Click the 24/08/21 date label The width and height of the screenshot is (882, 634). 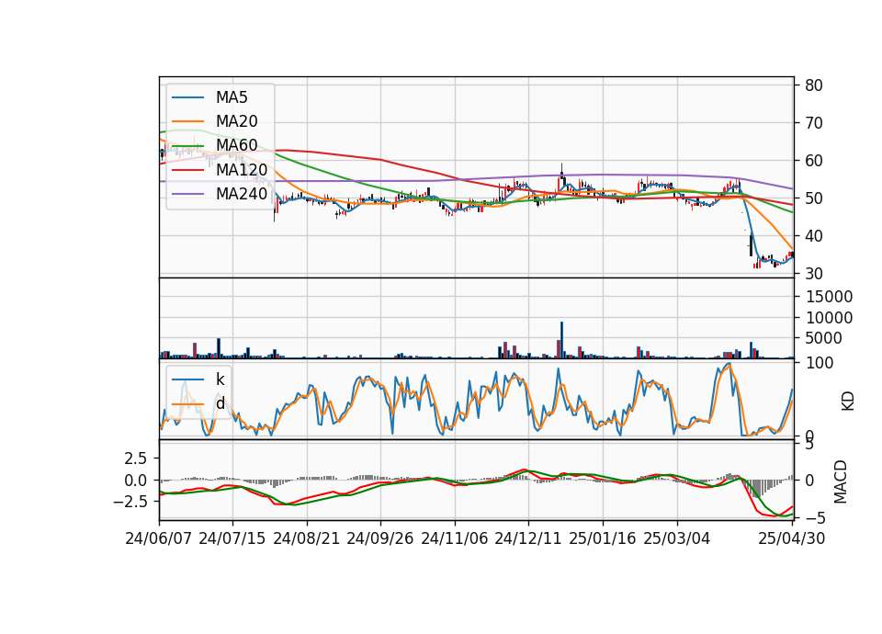[307, 538]
